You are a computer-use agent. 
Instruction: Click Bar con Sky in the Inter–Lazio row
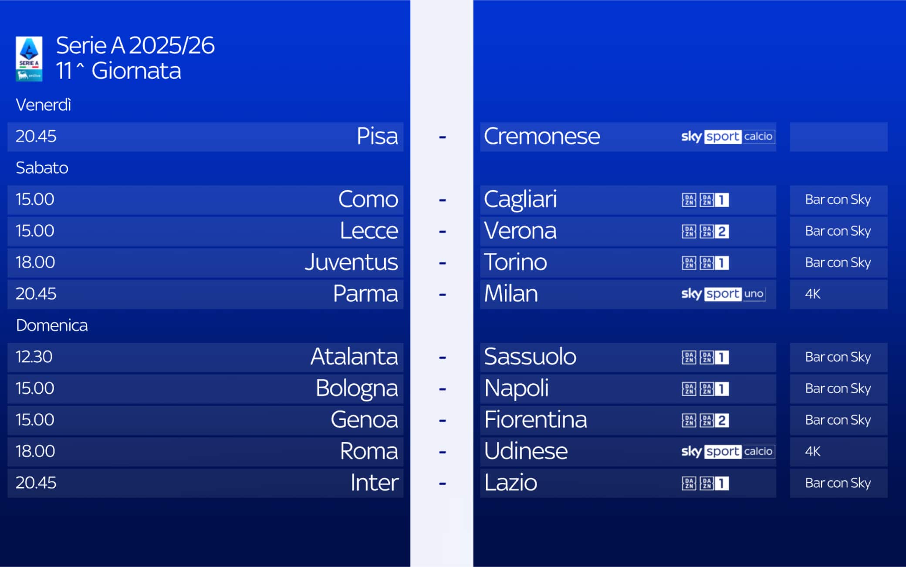click(838, 483)
